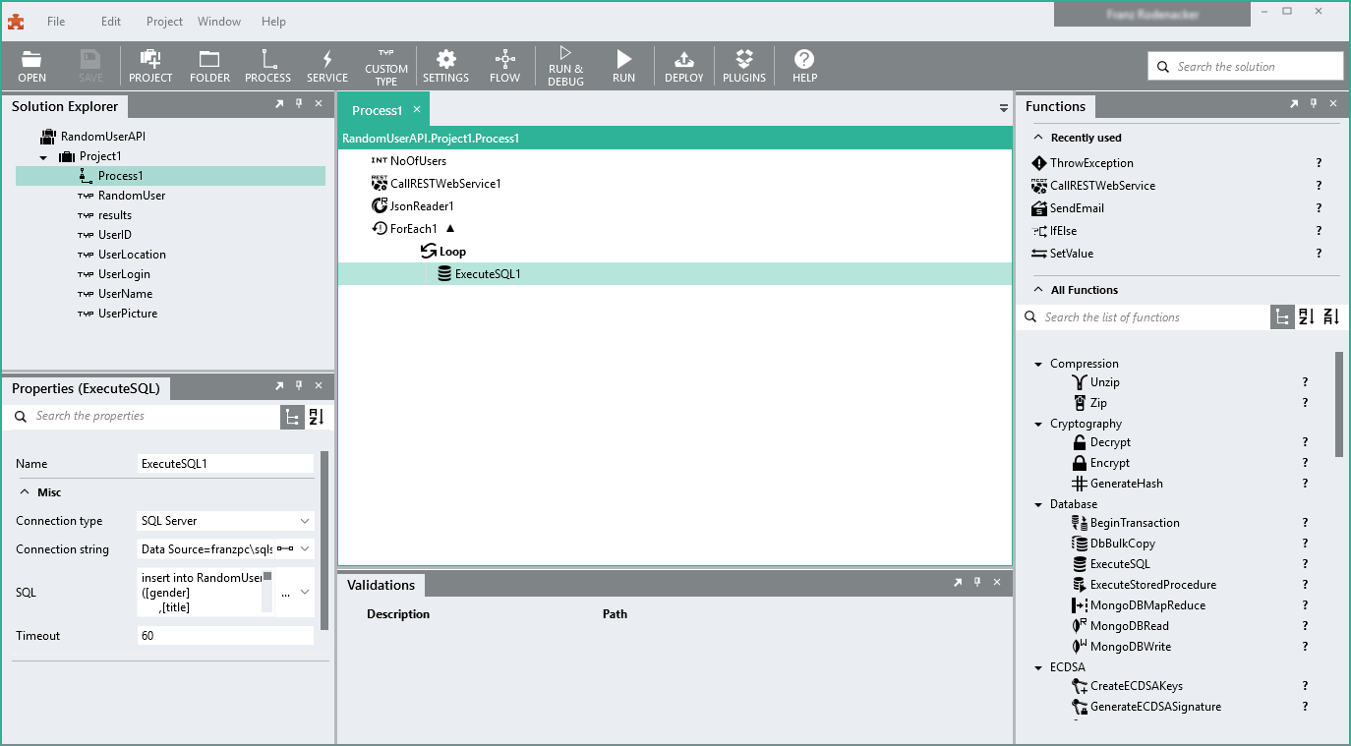1351x746 pixels.
Task: Click the functions list search box
Action: tap(1145, 316)
